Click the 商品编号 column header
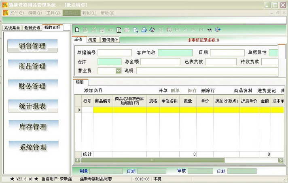The width and height of the screenshot is (288, 183). pyautogui.click(x=103, y=101)
